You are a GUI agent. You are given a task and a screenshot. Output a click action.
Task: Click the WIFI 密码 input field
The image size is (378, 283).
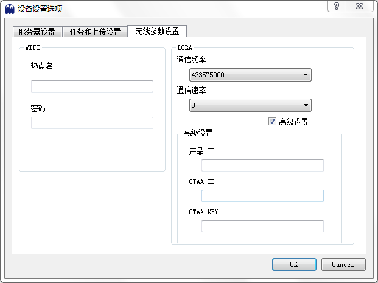(x=92, y=123)
